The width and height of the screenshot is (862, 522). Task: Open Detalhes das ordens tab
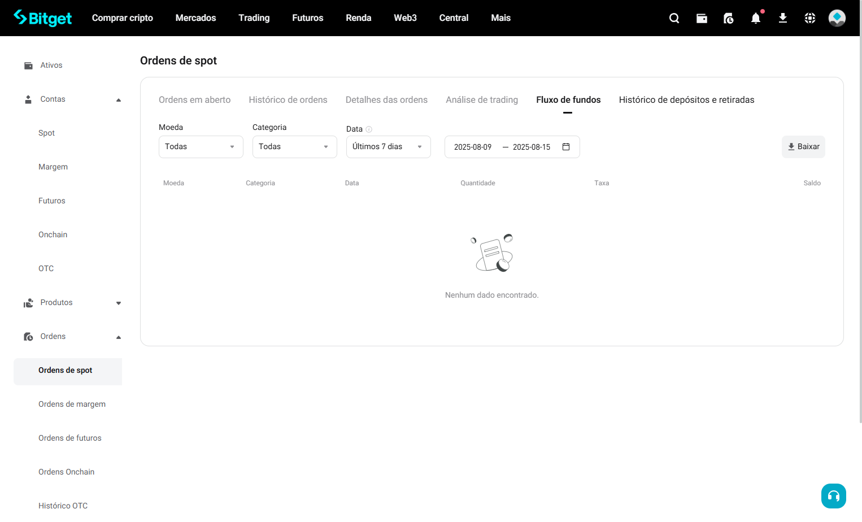[x=386, y=100]
